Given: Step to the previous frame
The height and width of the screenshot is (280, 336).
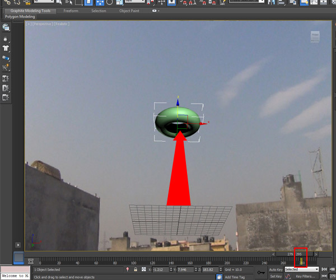Looking at the screenshot, I should [332, 269].
